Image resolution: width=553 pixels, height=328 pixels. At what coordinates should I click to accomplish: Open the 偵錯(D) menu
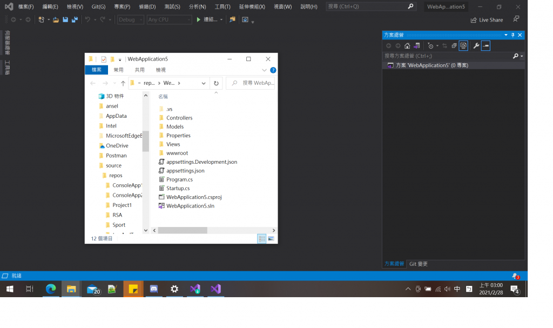pyautogui.click(x=147, y=6)
